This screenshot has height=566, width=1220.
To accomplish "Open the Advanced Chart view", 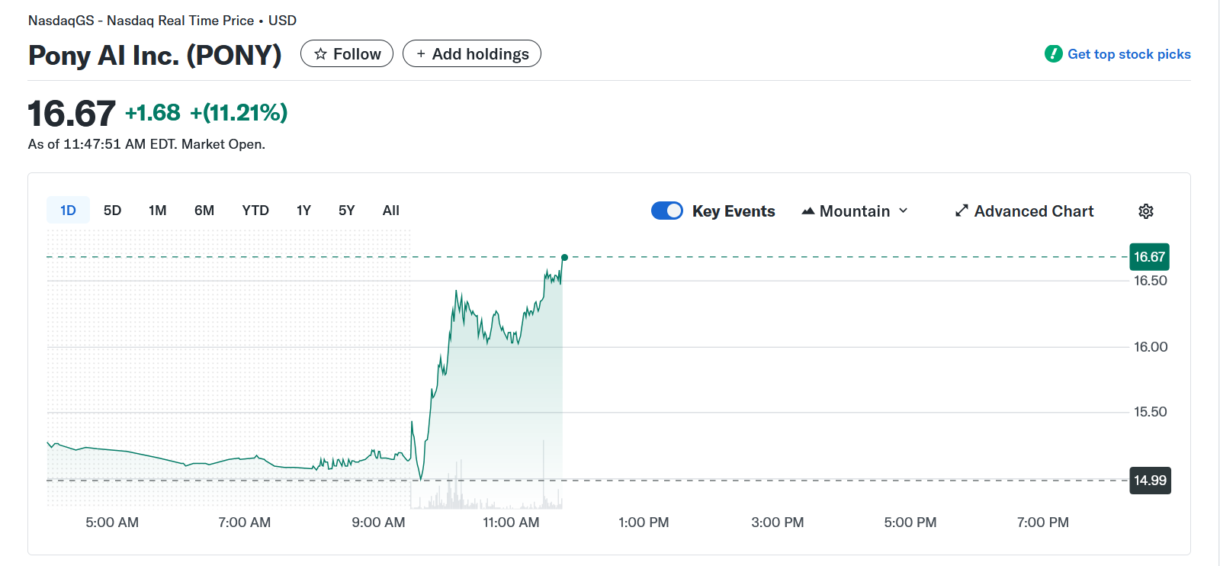I will point(1033,211).
